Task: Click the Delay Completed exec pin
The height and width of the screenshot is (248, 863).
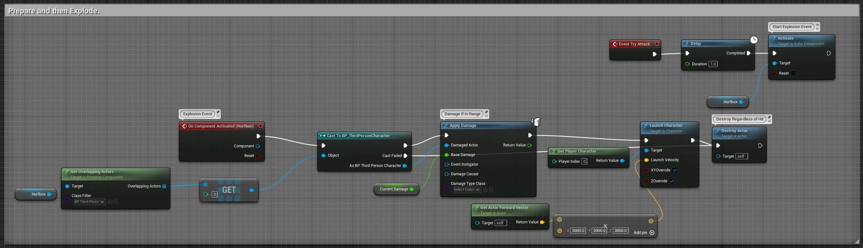Action: pos(748,53)
